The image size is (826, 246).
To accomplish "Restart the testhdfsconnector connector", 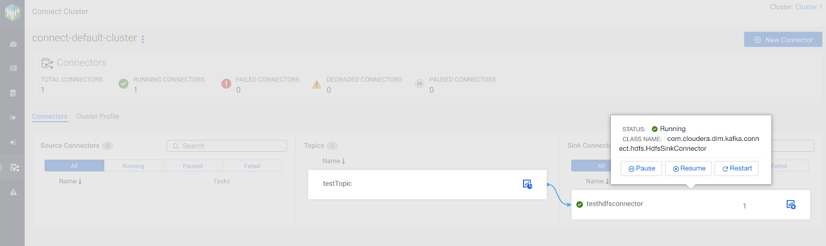I will tap(736, 168).
